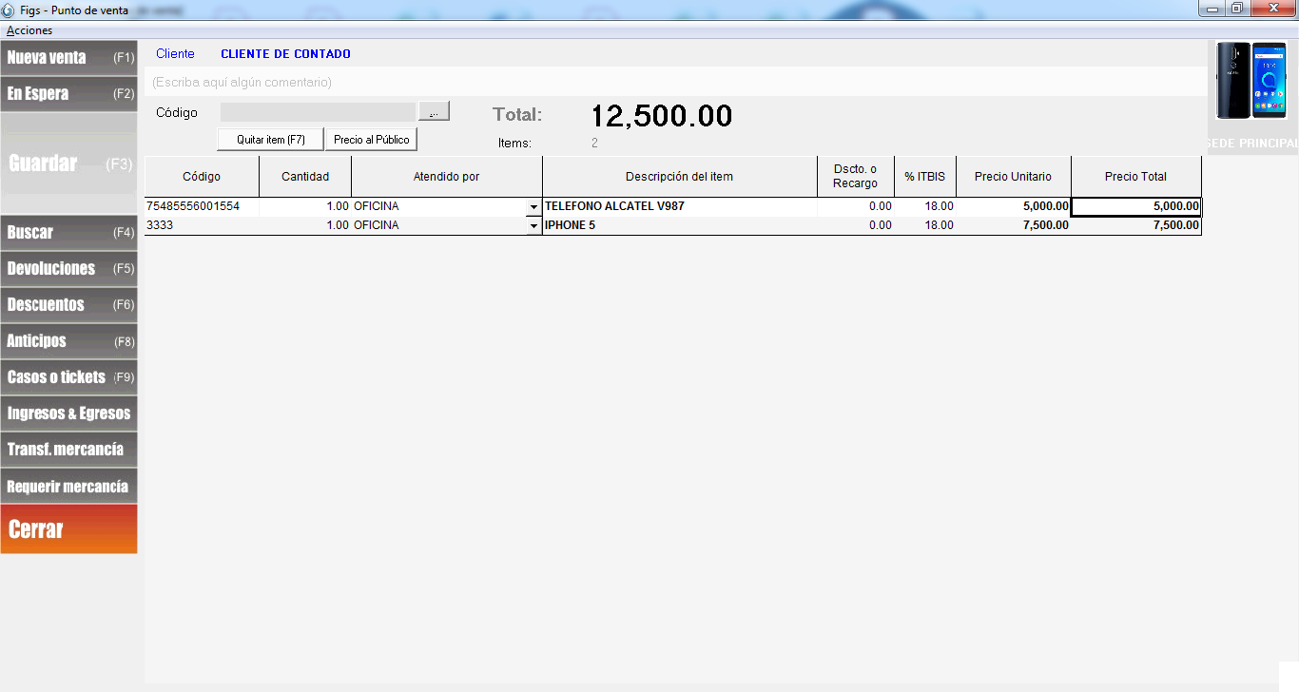The width and height of the screenshot is (1299, 692).
Task: Click the comment input field
Action: pos(666,82)
